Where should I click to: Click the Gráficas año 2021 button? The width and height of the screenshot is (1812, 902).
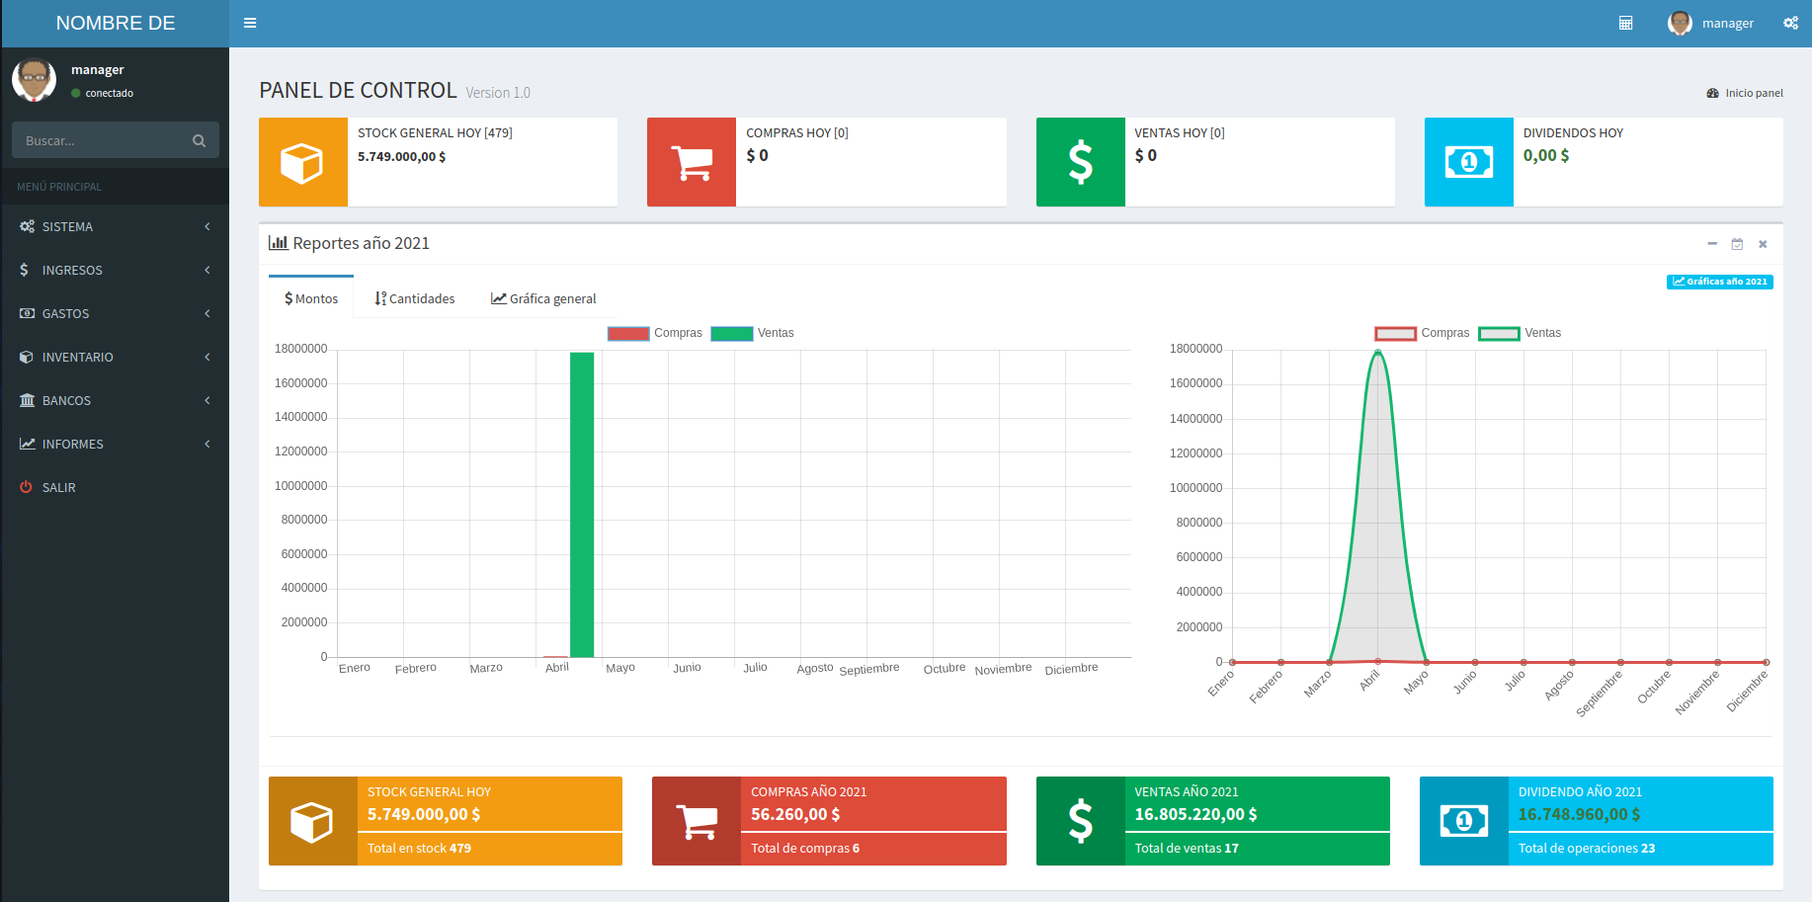[x=1719, y=282]
